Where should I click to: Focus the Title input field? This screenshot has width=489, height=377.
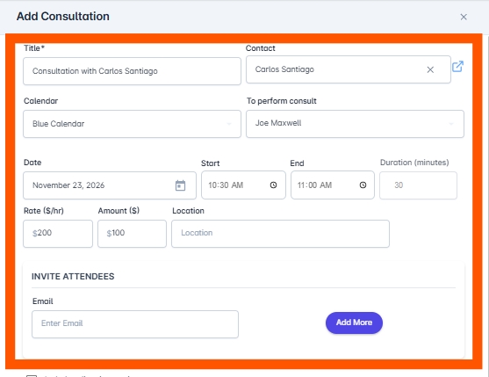point(132,71)
